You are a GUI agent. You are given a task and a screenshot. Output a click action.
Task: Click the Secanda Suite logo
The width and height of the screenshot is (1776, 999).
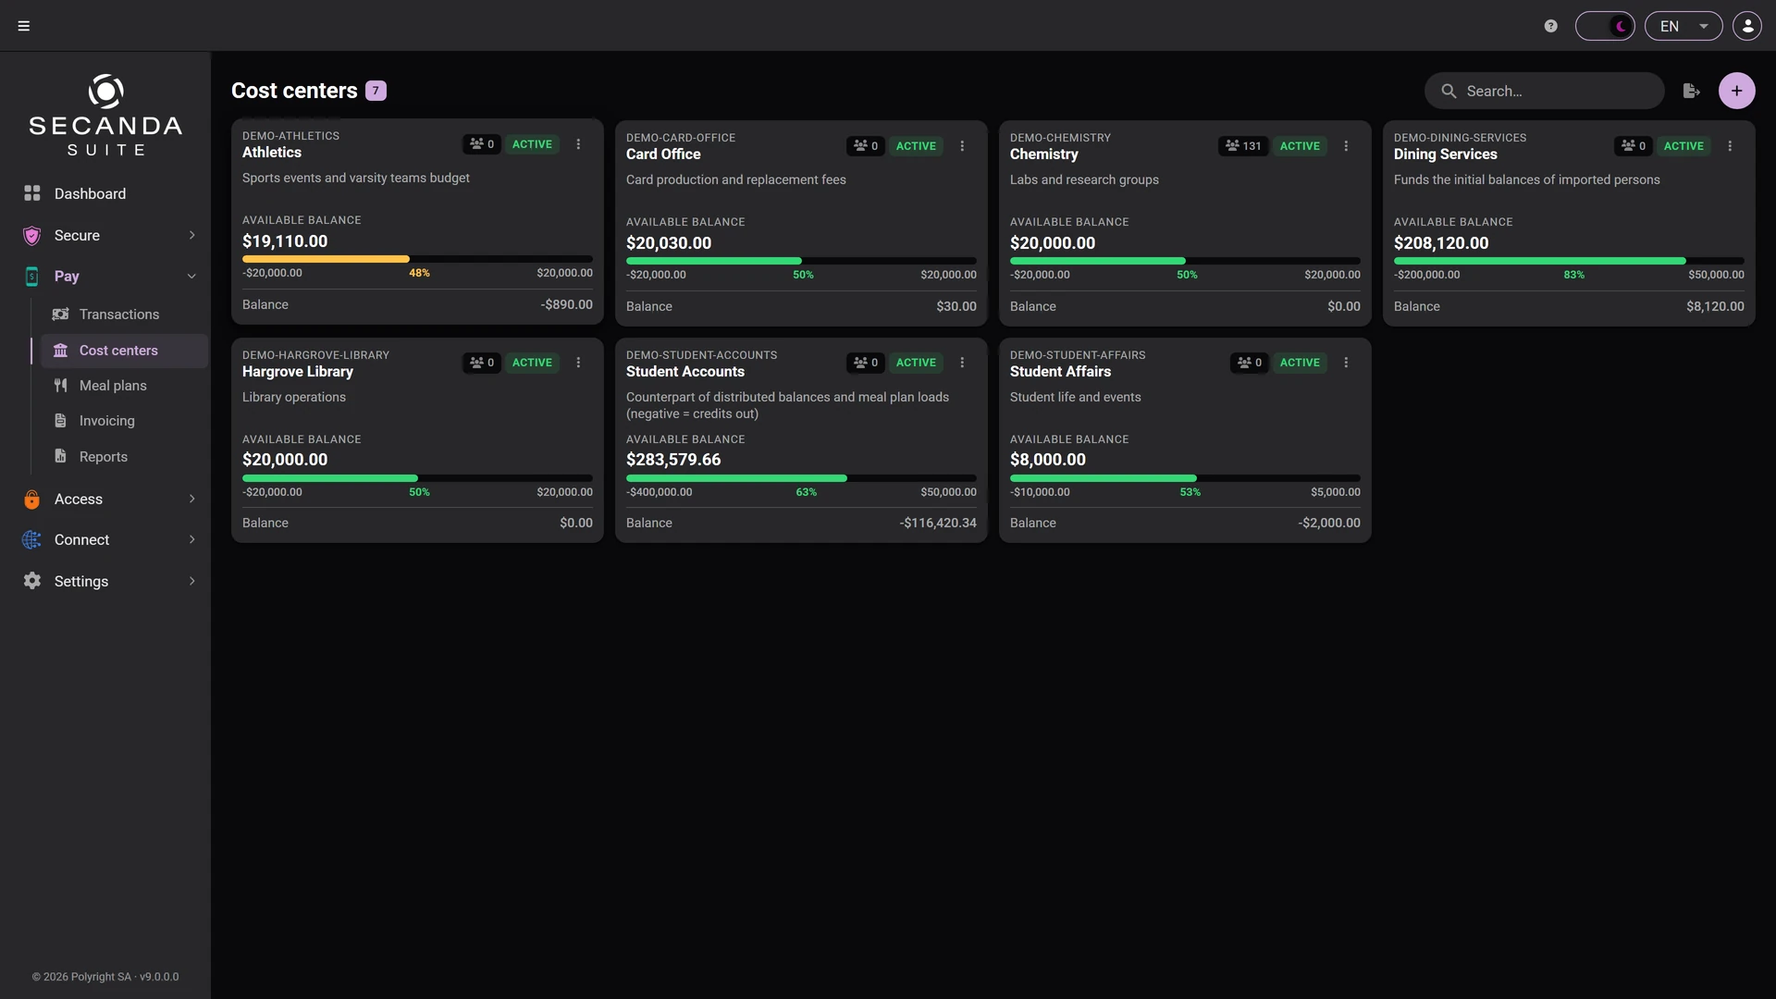click(105, 115)
